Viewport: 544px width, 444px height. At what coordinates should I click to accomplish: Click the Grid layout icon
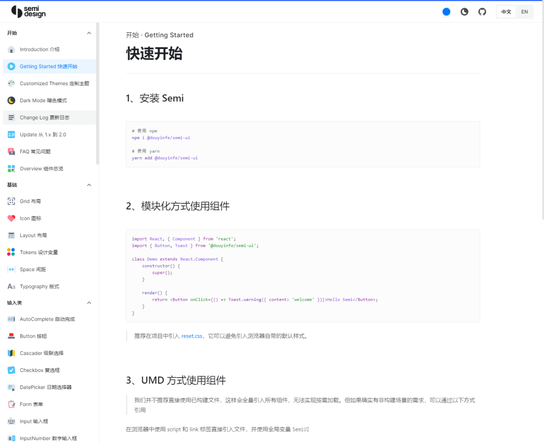pos(12,201)
